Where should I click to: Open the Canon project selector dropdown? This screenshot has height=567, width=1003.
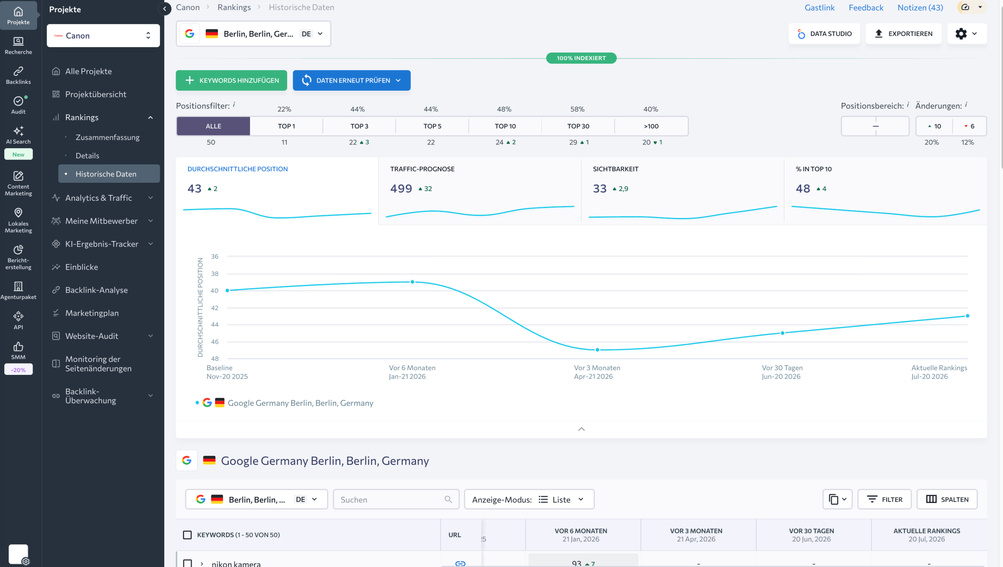tap(103, 36)
